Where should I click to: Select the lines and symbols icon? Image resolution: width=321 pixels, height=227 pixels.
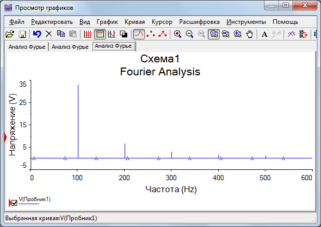pos(163,34)
